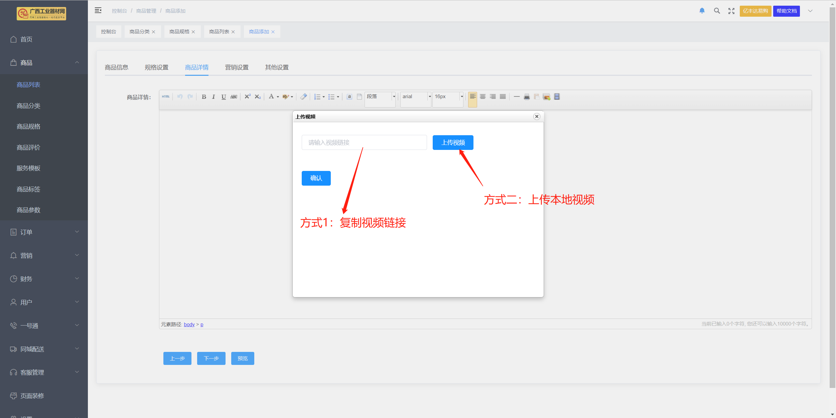The width and height of the screenshot is (836, 418).
Task: Click the 确认 button in the dialog
Action: 316,178
